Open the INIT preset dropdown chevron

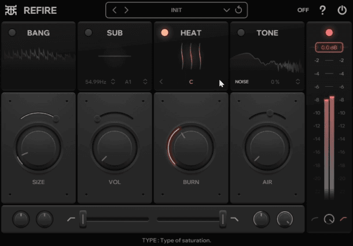click(226, 10)
